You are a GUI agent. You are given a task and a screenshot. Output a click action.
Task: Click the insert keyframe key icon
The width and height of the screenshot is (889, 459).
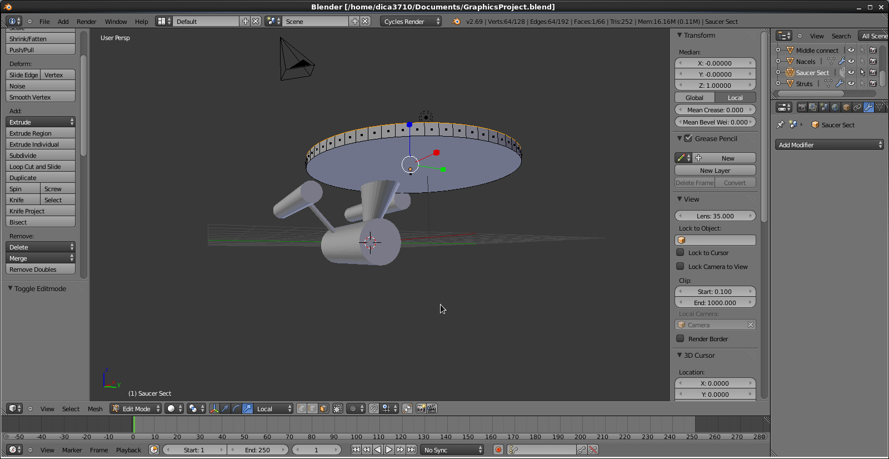582,450
